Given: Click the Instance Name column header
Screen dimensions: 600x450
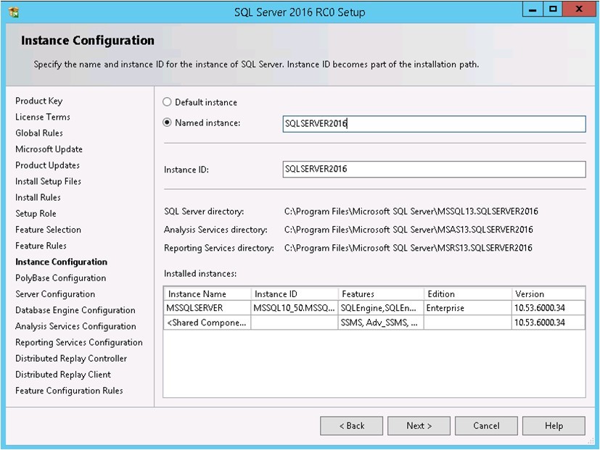Looking at the screenshot, I should pyautogui.click(x=207, y=293).
